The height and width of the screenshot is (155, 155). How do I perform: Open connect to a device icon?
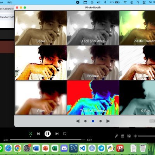tap(129, 136)
